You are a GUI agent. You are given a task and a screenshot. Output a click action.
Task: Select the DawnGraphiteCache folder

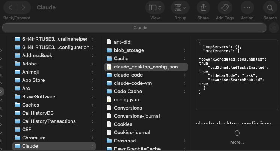click(146, 148)
